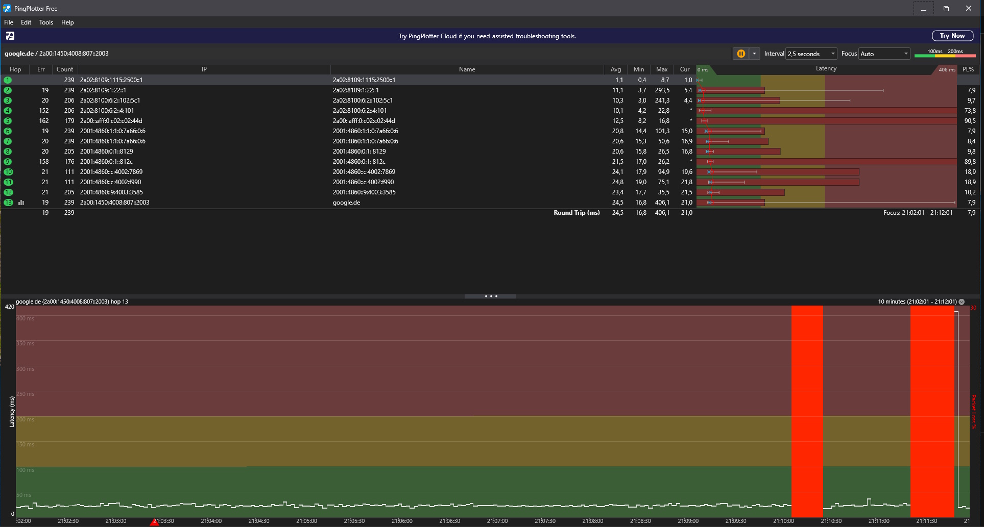
Task: Select hop 1 green circle icon
Action: [8, 80]
